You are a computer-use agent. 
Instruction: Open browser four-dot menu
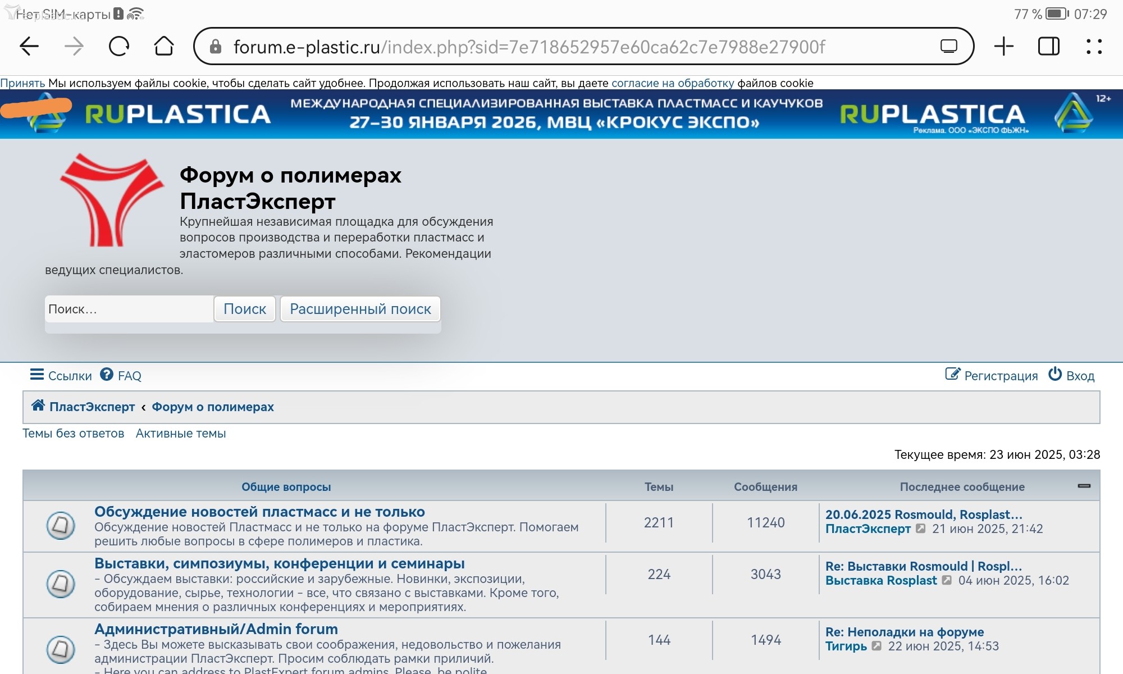(1094, 46)
